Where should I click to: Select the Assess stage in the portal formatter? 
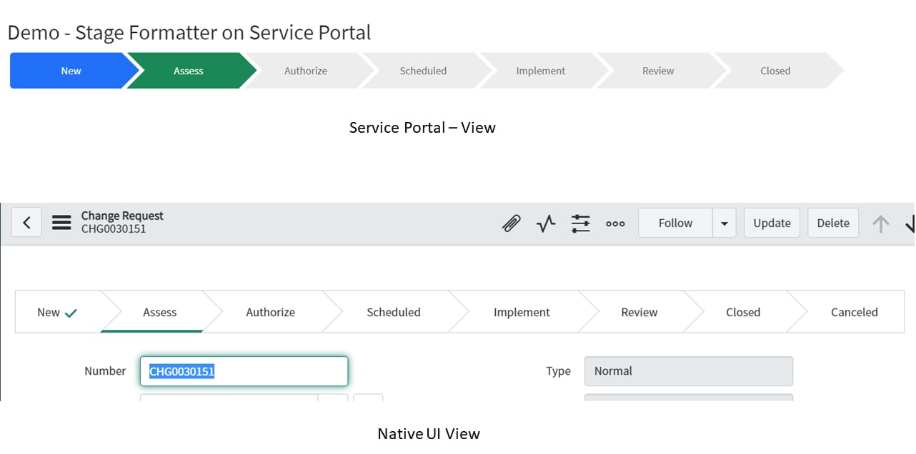188,71
